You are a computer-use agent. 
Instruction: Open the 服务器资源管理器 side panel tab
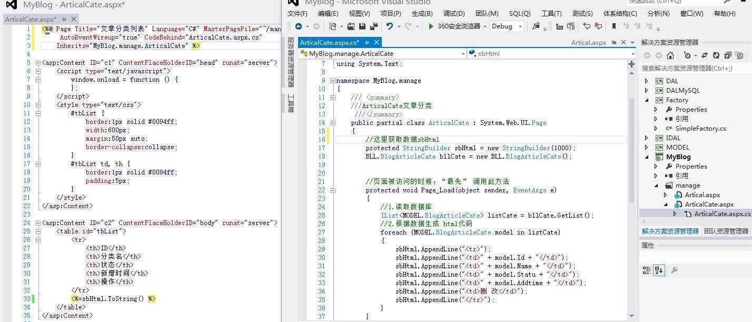pyautogui.click(x=290, y=62)
